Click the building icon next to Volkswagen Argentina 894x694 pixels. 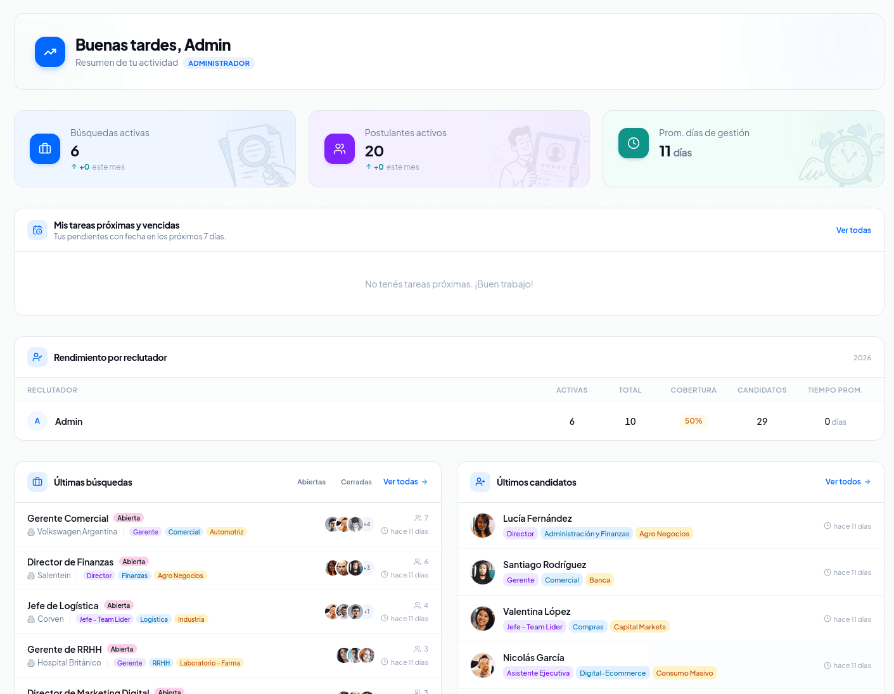tap(31, 532)
